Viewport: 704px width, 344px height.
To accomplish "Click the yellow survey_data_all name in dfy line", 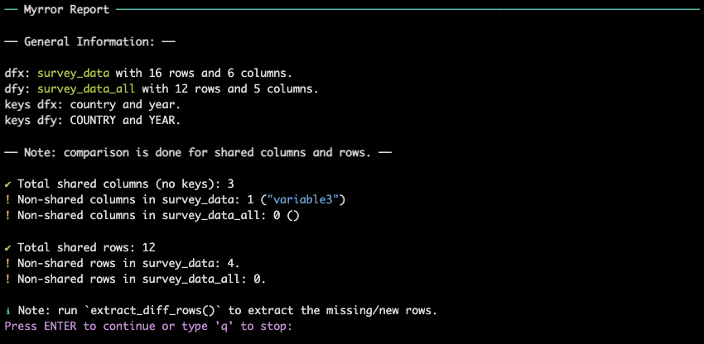I will pyautogui.click(x=86, y=88).
